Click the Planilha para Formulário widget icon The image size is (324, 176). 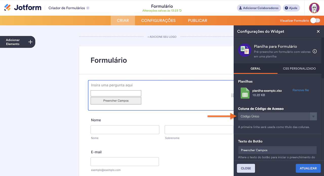point(245,50)
